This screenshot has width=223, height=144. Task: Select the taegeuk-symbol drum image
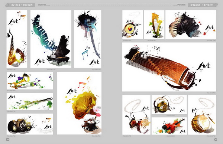tap(133, 24)
